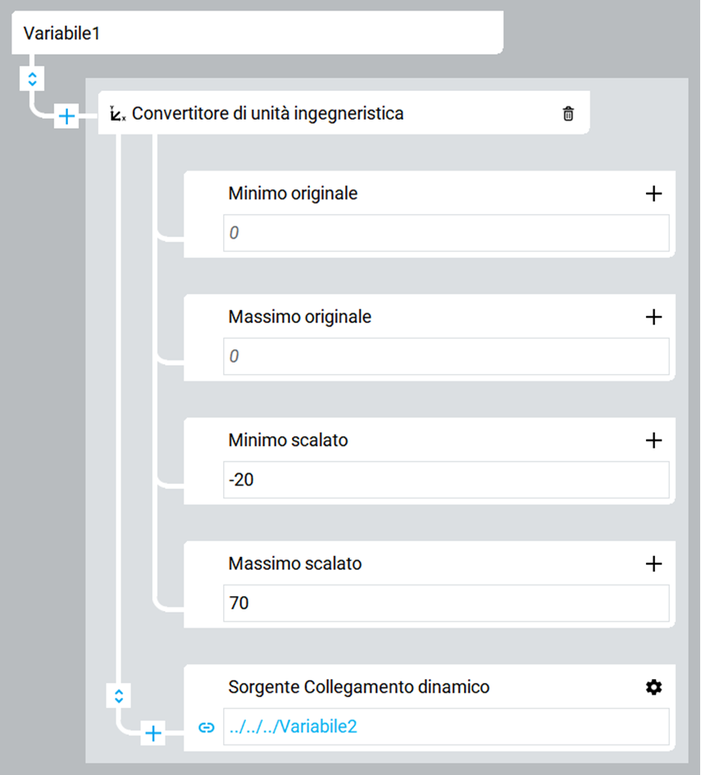701x775 pixels.
Task: Add dynamic link to Massimo originale
Action: (x=653, y=317)
